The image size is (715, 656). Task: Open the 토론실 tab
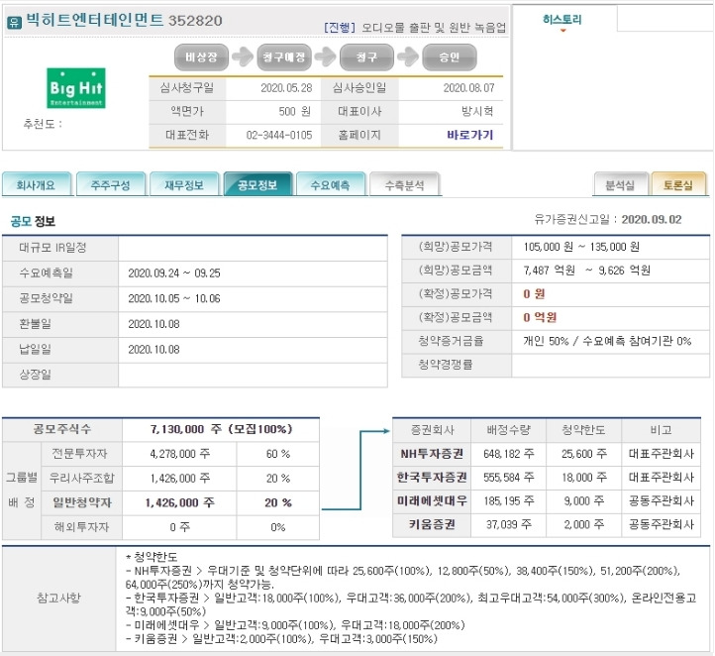[x=678, y=184]
